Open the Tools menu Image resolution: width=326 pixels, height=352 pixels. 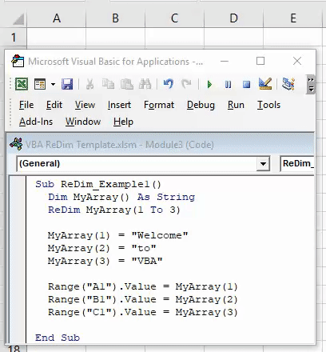point(268,105)
